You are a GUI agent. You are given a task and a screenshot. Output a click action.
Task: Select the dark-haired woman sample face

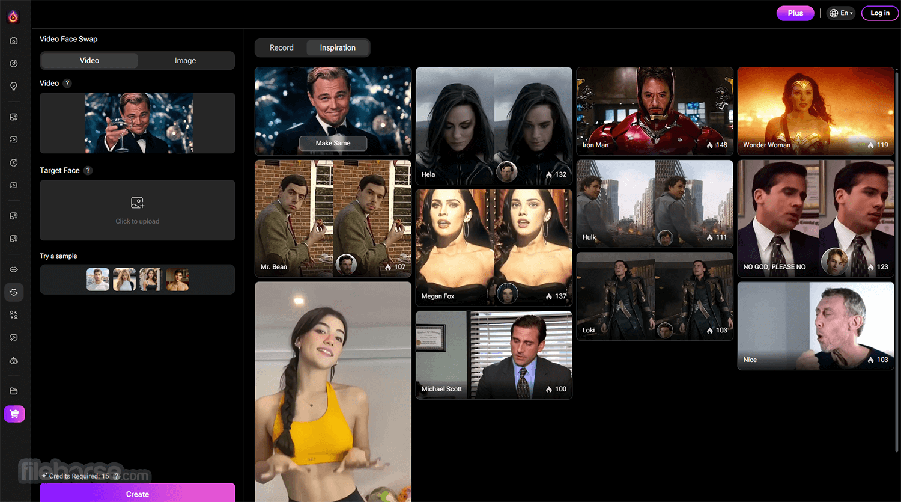click(x=151, y=280)
